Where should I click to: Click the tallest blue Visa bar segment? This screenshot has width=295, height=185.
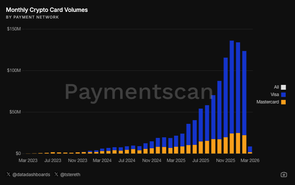coord(232,87)
